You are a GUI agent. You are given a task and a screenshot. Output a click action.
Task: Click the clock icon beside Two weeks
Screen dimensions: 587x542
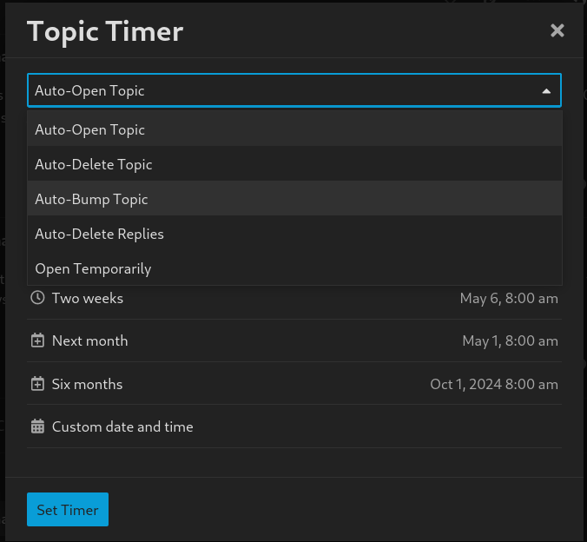pos(37,298)
